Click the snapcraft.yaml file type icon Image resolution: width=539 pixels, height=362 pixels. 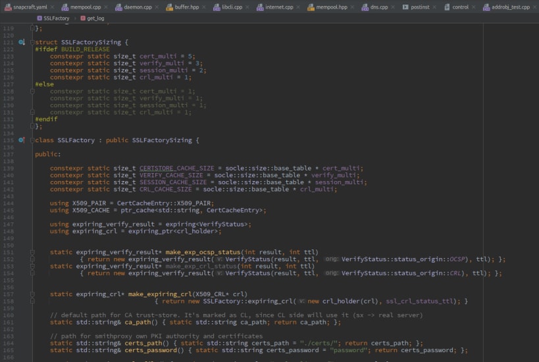click(8, 7)
